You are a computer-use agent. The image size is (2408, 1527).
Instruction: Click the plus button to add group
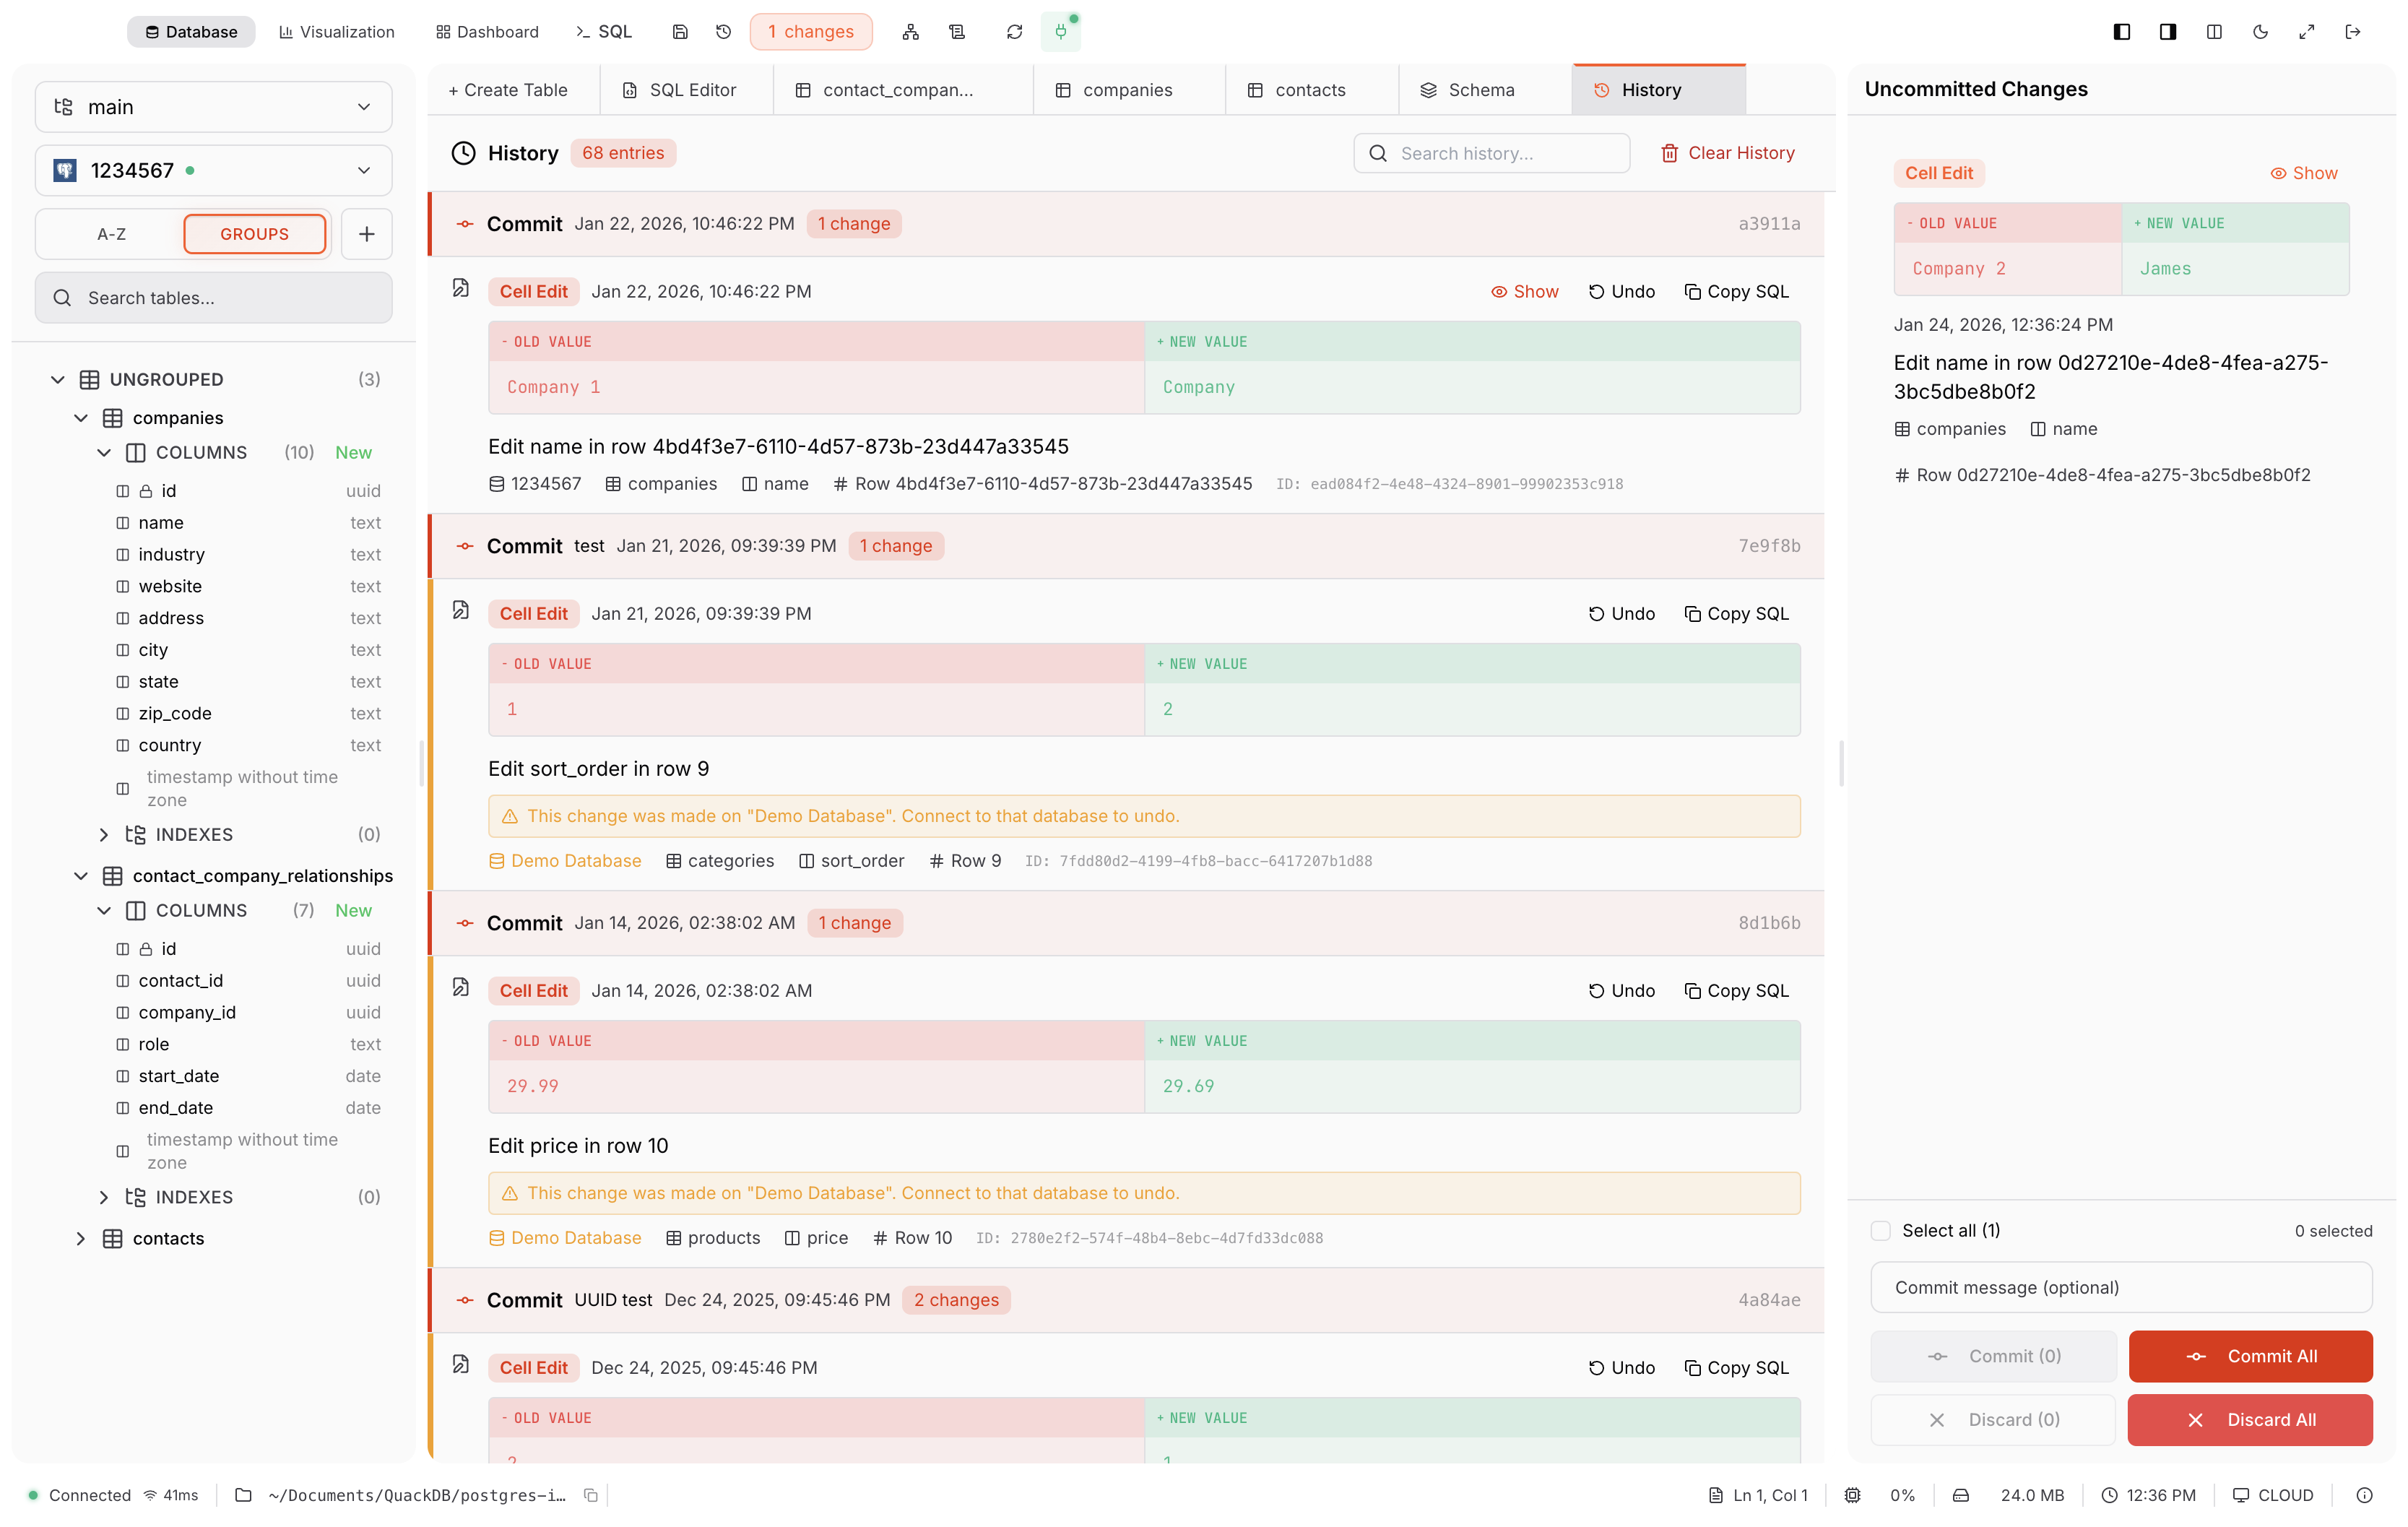click(x=366, y=234)
